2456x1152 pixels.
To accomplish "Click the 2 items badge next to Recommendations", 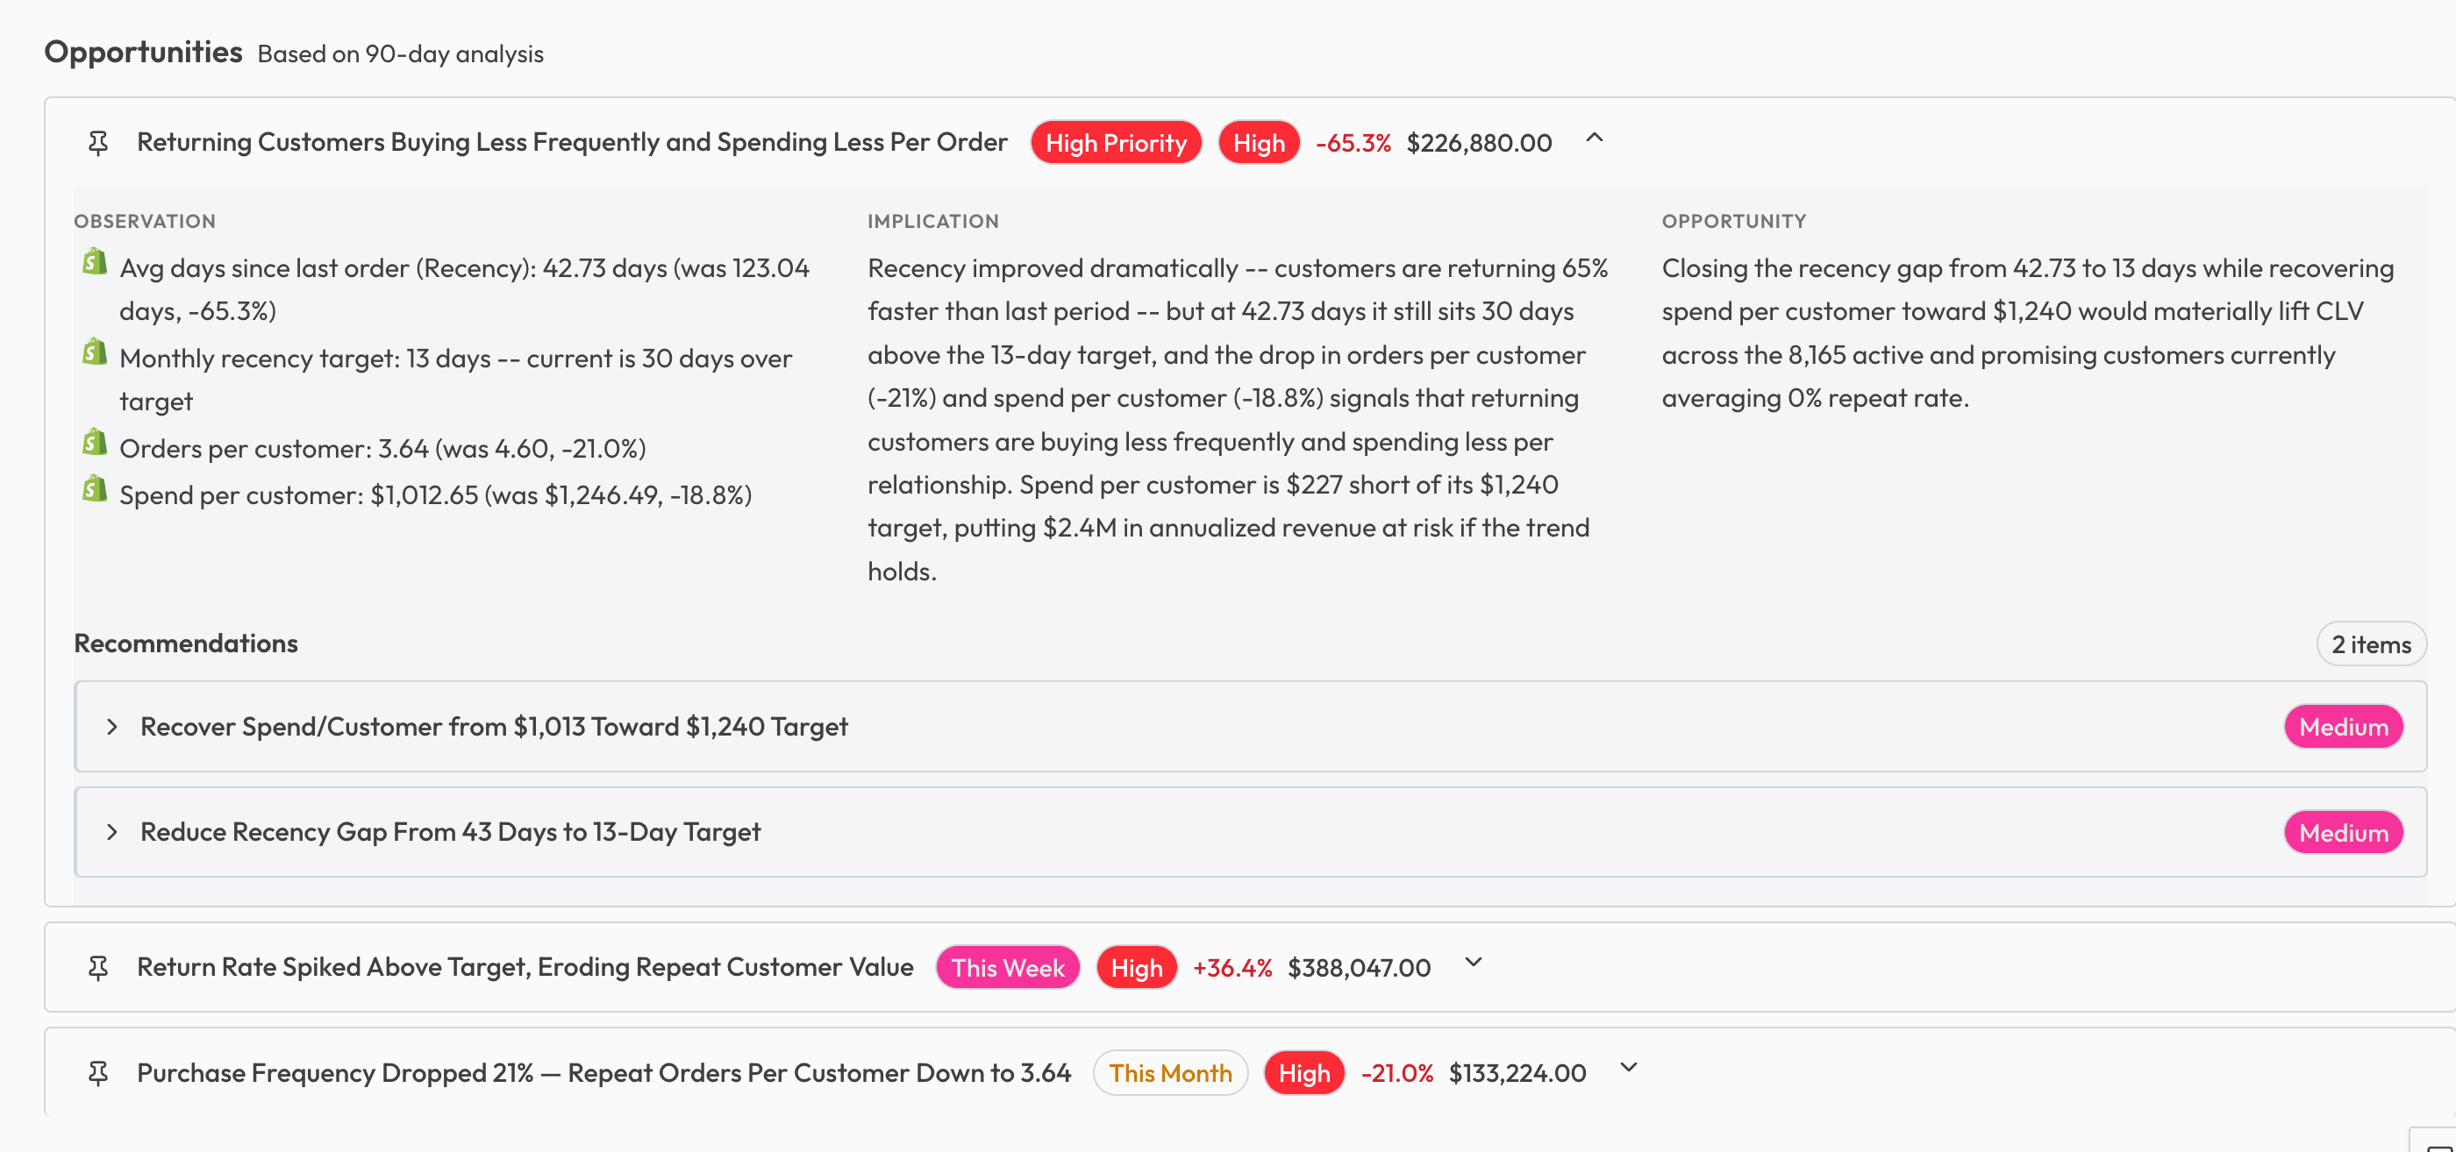I will (2371, 644).
